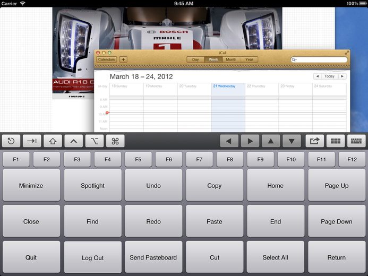Tap the F1 key
Image resolution: width=368 pixels, height=276 pixels.
click(x=16, y=159)
